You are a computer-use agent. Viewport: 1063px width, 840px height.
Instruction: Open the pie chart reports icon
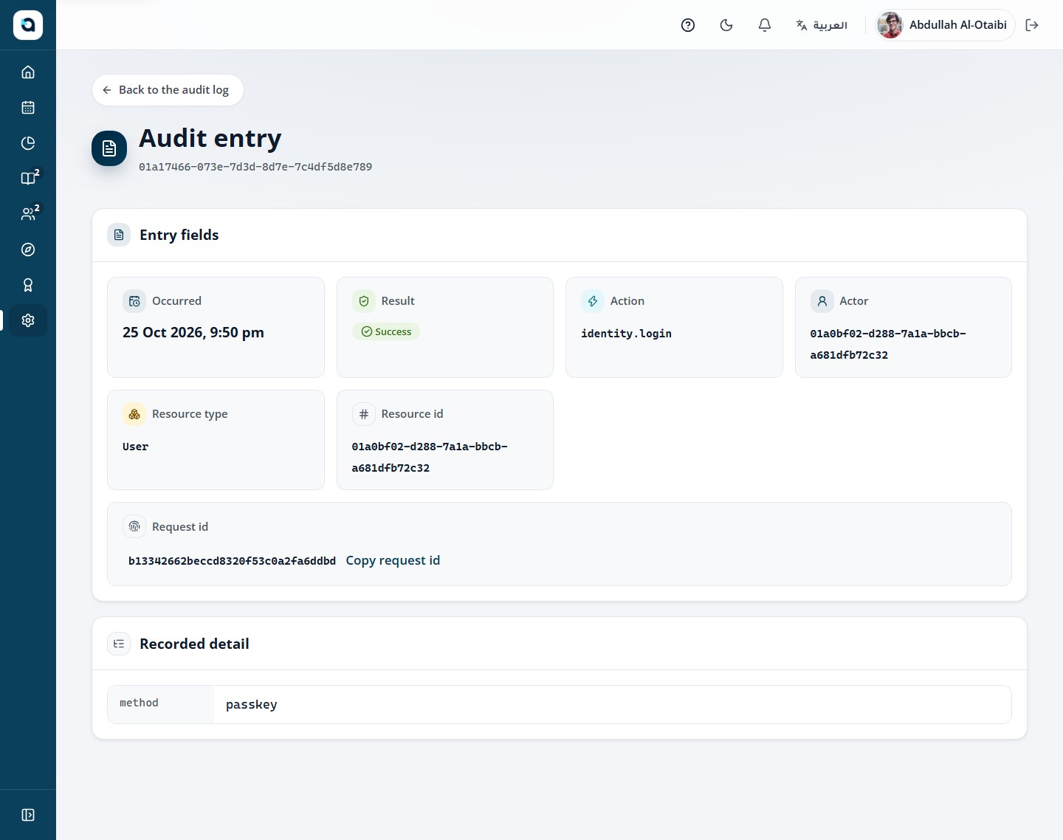pos(28,143)
